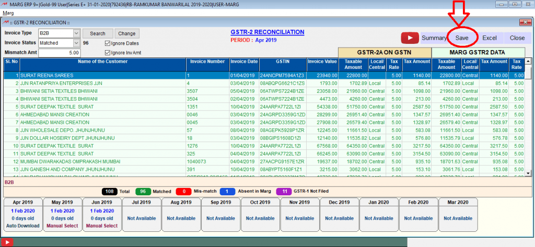Toggle the Ignore Inv Amt checkbox
The height and width of the screenshot is (247, 535).
tap(108, 53)
